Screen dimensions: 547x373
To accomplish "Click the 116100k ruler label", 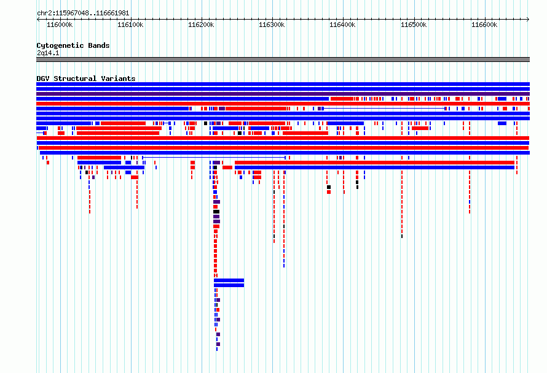I will [x=130, y=25].
